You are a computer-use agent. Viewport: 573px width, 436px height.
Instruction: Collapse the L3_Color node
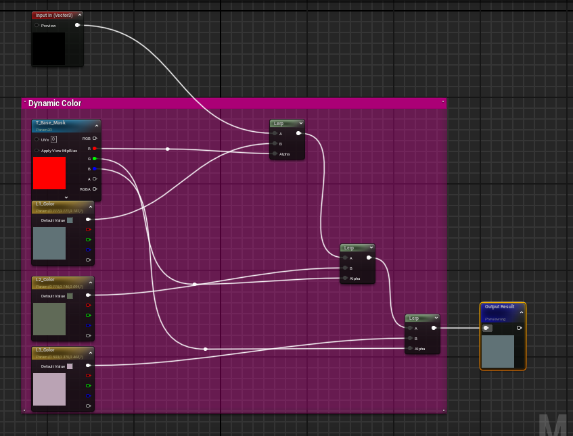[91, 353]
